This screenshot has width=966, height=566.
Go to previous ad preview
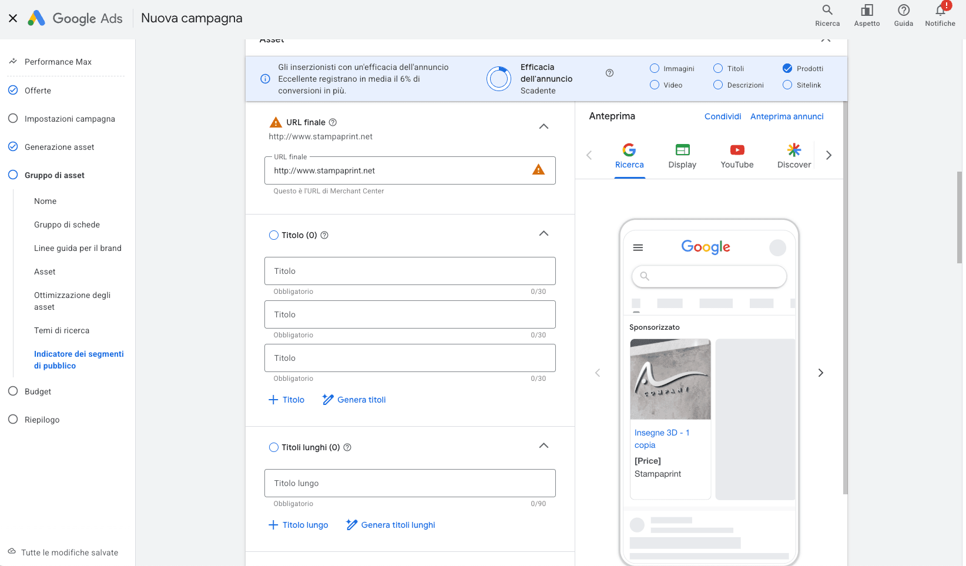pos(598,373)
